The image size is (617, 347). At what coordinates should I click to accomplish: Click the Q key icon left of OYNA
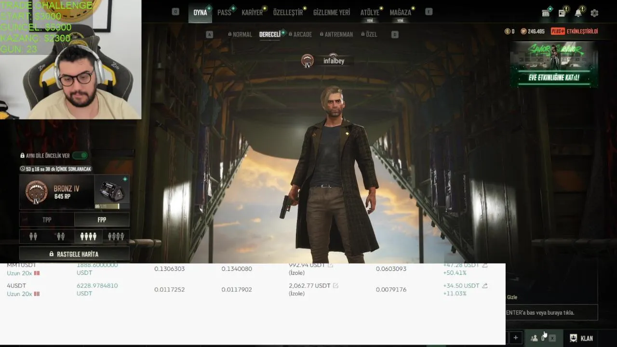(x=175, y=12)
